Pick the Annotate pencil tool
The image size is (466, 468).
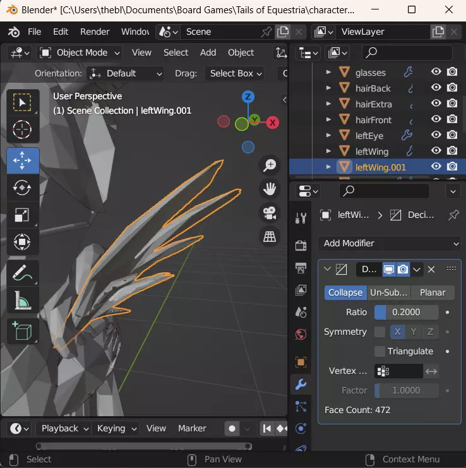[x=22, y=273]
